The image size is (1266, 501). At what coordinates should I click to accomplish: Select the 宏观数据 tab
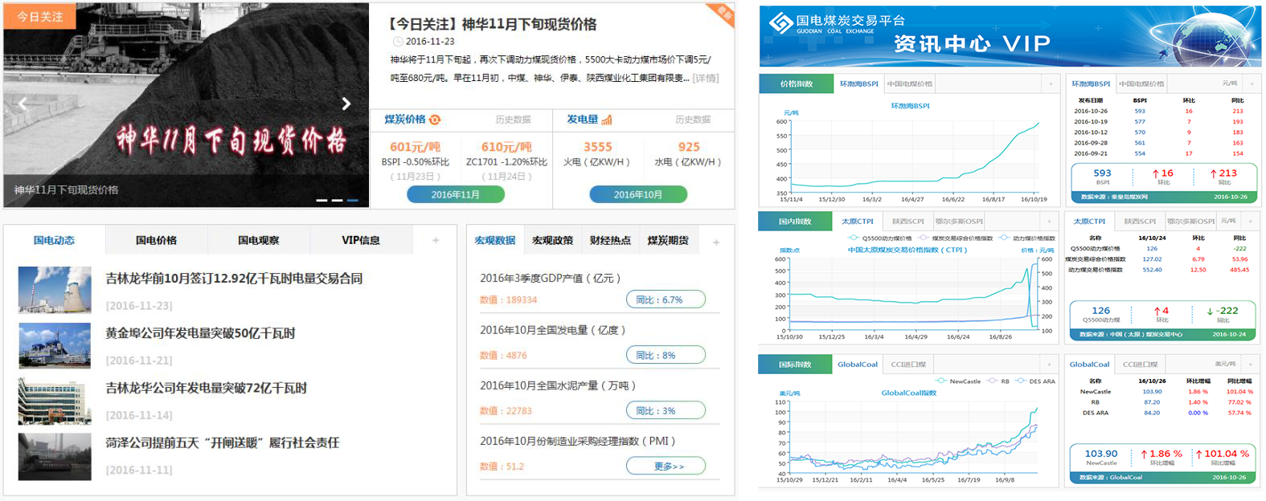(494, 240)
